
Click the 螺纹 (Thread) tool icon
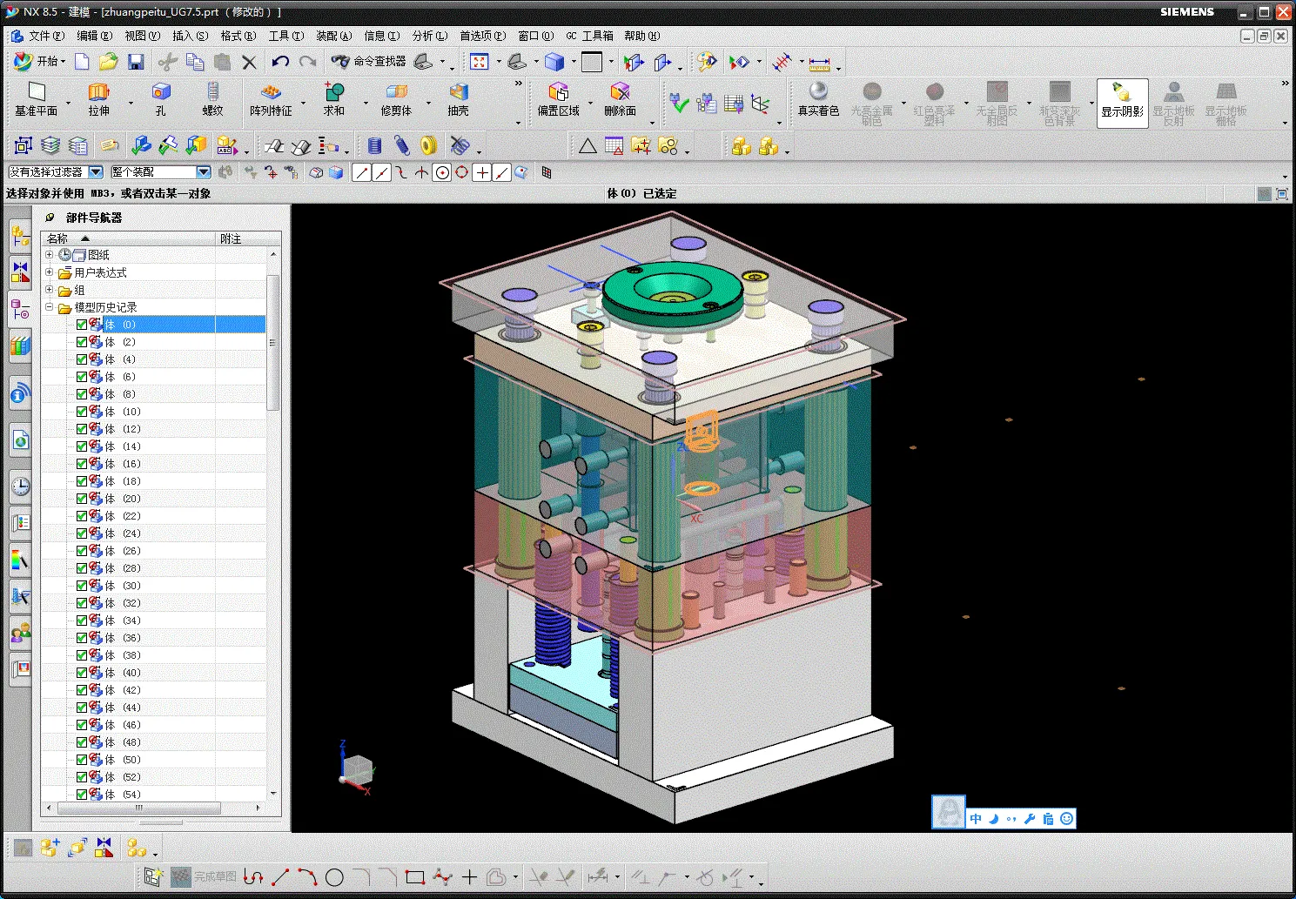pos(212,92)
